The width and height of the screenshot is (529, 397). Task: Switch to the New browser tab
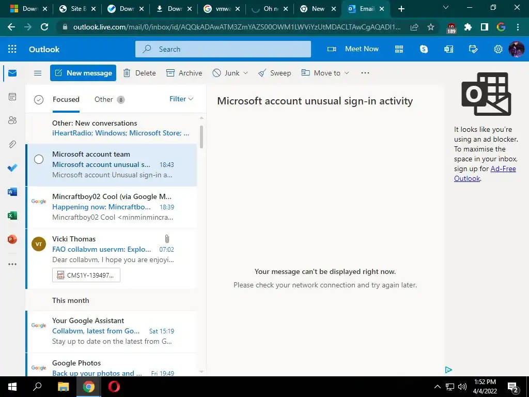(318, 9)
